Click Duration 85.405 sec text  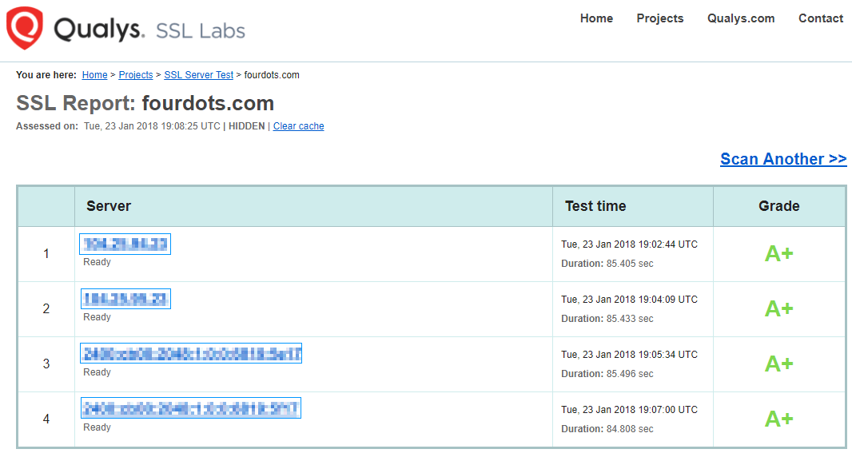click(x=607, y=264)
